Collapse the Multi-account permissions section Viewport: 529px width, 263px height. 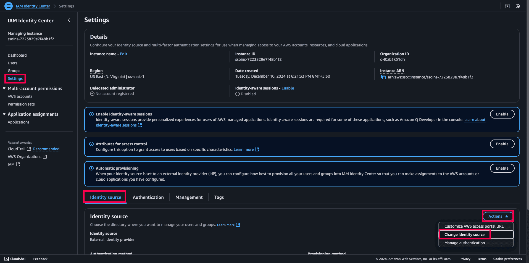pos(4,88)
